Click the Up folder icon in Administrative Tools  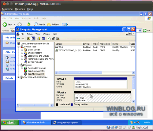pos(29,24)
